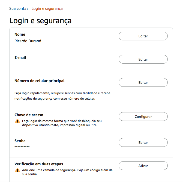183x182 pixels.
Task: Click Configurar for Chave de acesso
Action: 143,117
